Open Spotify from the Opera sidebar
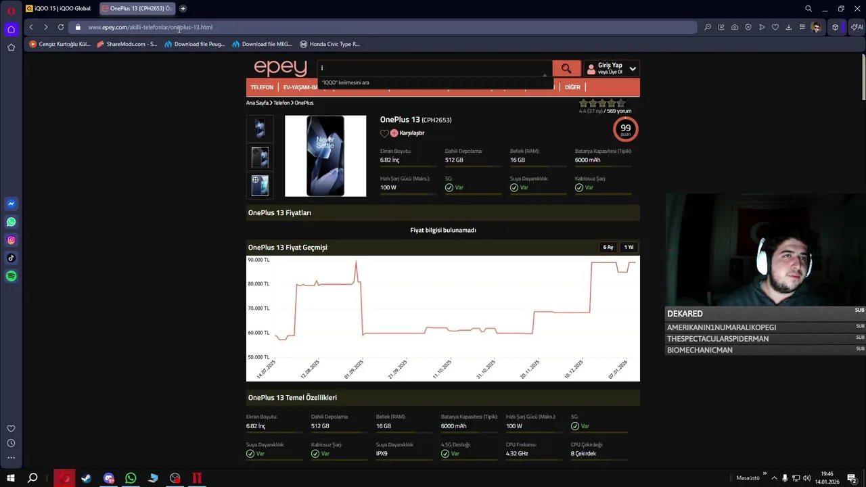 coord(11,276)
